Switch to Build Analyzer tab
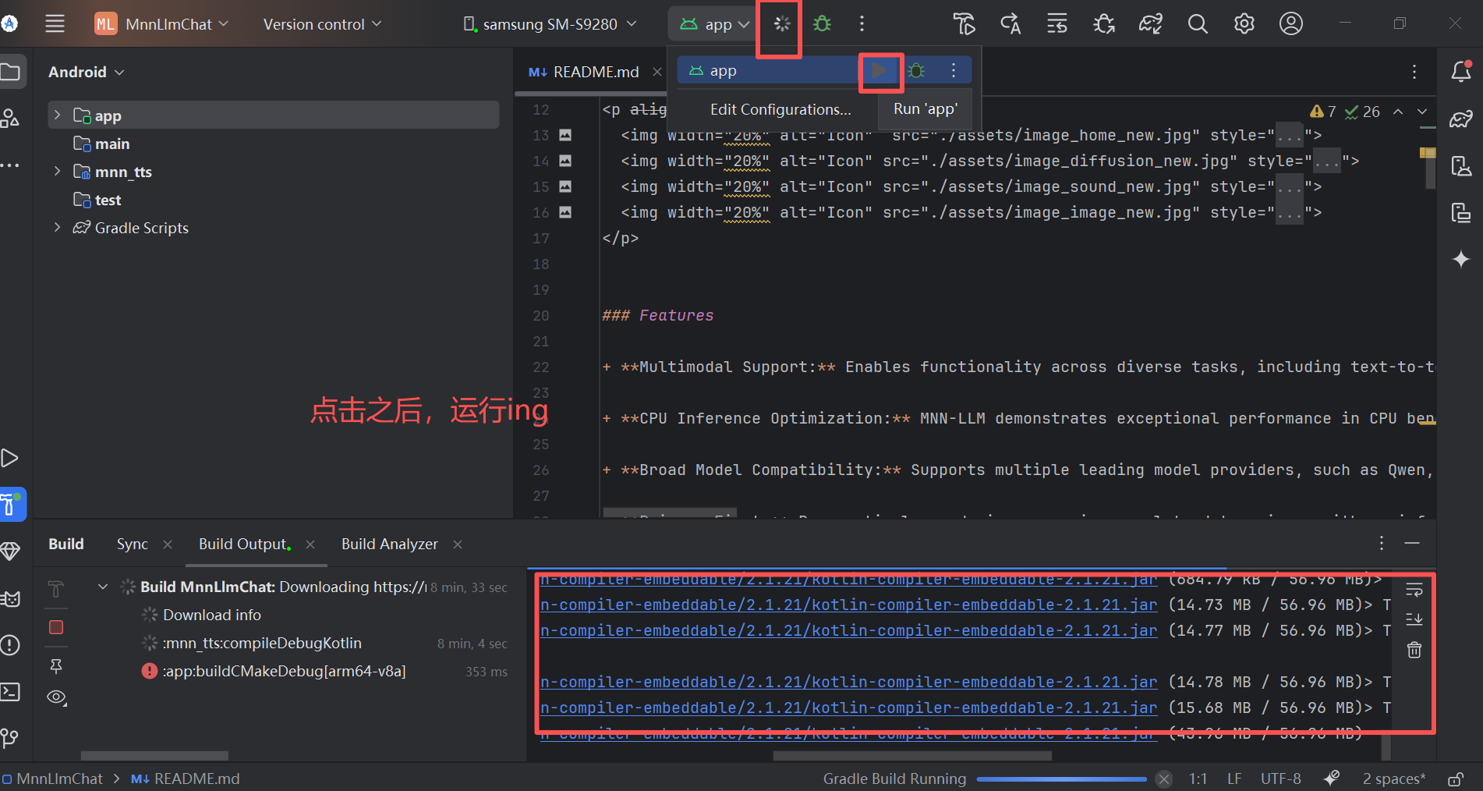The height and width of the screenshot is (791, 1483). (390, 544)
